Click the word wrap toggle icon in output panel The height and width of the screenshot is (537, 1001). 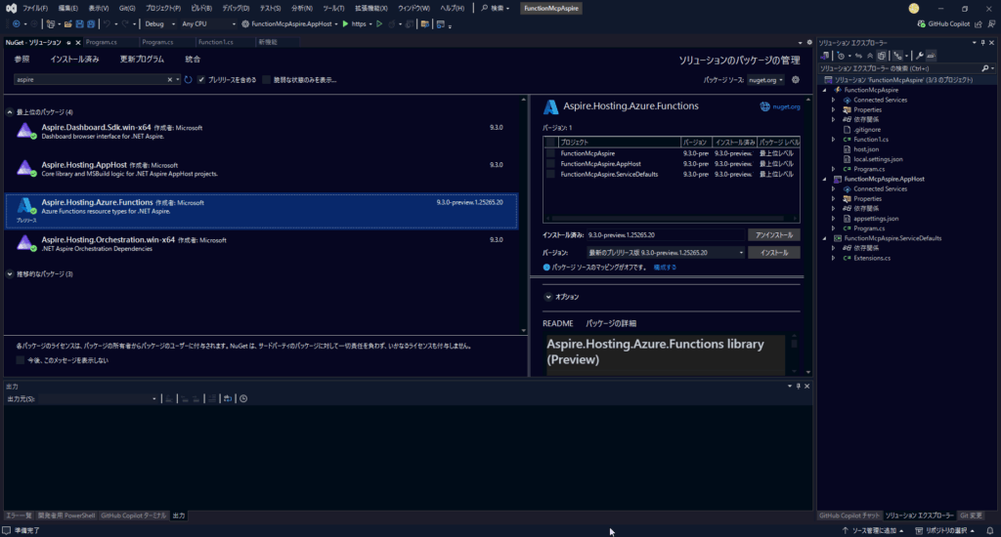pyautogui.click(x=227, y=398)
